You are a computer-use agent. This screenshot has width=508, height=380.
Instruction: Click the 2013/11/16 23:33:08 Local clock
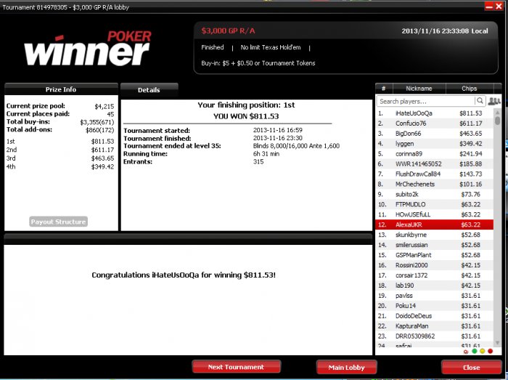click(445, 31)
